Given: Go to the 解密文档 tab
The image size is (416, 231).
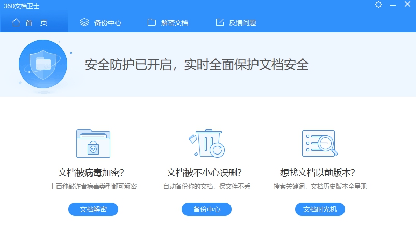Looking at the screenshot, I should (168, 23).
